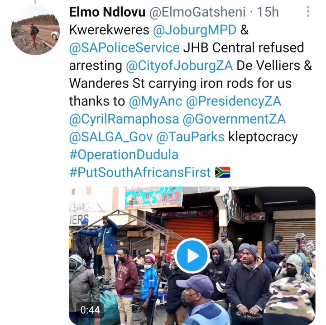The width and height of the screenshot is (326, 325).
Task: Play the embedded tweet video
Action: [192, 255]
